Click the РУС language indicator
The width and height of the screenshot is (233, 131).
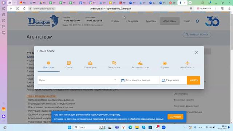[201, 127]
